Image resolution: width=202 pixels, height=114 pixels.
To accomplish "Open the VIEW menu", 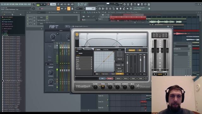I will tap(17, 4).
